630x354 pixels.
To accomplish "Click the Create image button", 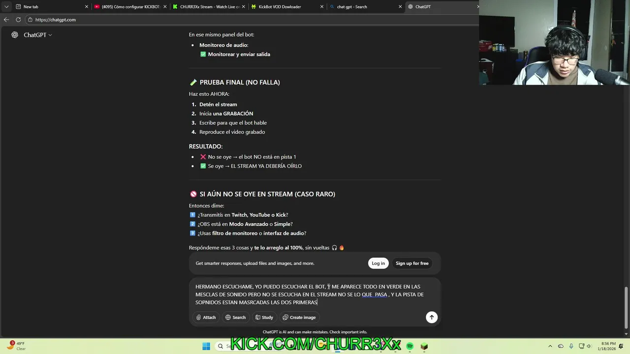I will 299,317.
